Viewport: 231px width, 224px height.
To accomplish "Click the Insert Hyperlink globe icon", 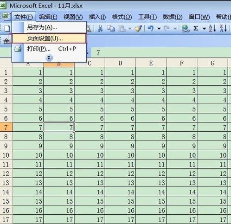I will [186, 28].
